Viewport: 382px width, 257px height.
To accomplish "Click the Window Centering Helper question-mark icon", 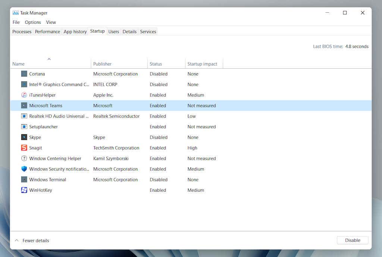I will pos(24,159).
